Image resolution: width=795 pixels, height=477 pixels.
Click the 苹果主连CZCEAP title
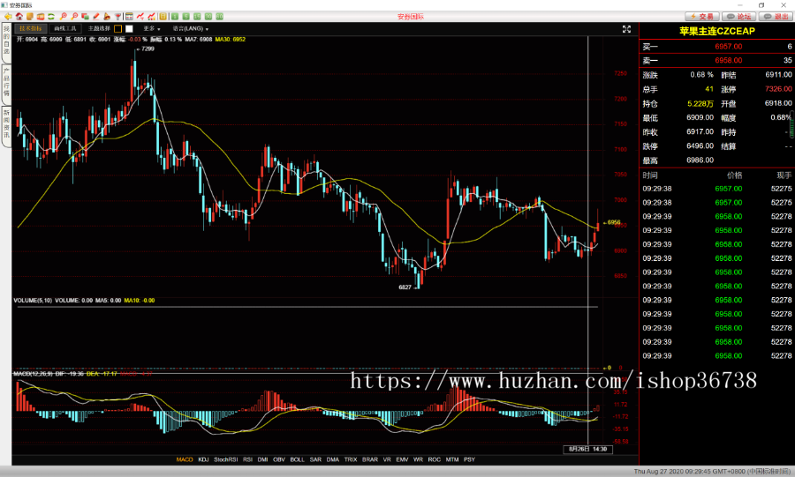(x=717, y=31)
